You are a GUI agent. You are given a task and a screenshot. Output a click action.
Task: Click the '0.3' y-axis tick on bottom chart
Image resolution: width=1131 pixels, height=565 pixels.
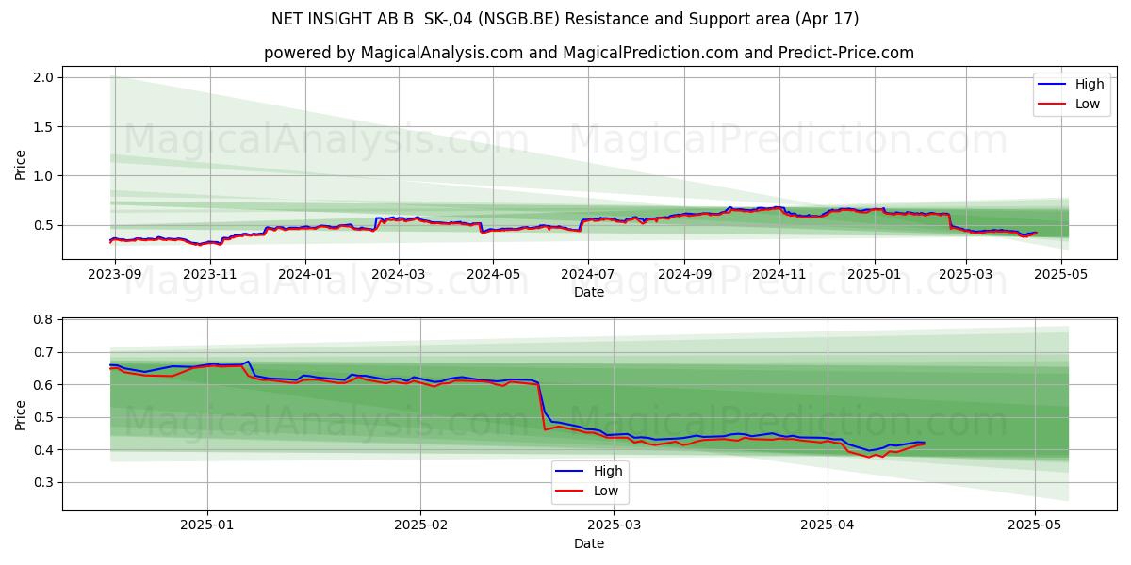(45, 483)
